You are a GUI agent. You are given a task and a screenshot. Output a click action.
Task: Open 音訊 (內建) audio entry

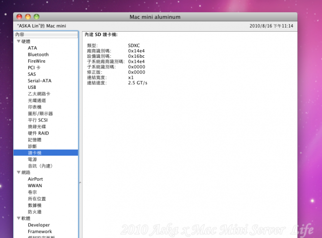tap(40, 166)
